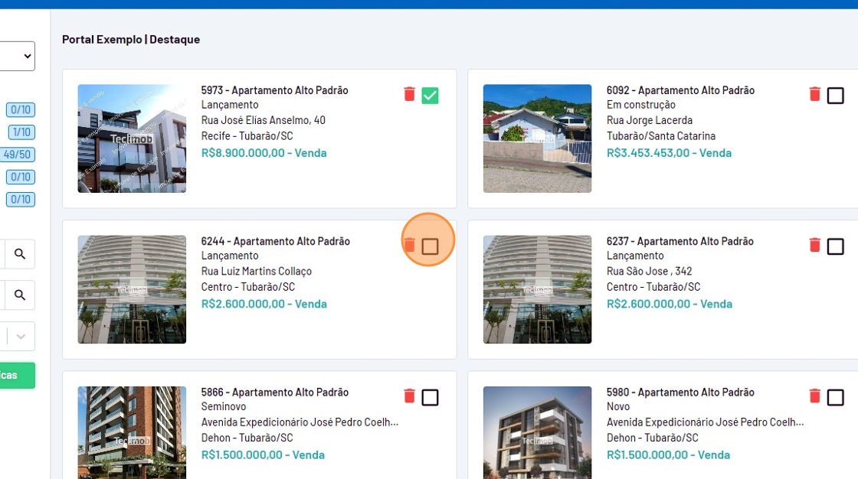Delete property 5973 with its trash icon

click(x=409, y=94)
